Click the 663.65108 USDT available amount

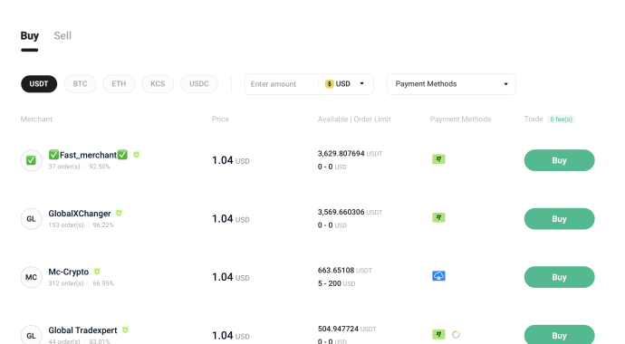[x=345, y=271]
